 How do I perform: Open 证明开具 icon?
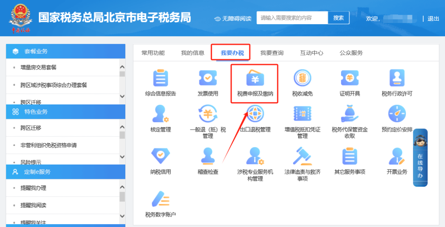pyautogui.click(x=350, y=78)
